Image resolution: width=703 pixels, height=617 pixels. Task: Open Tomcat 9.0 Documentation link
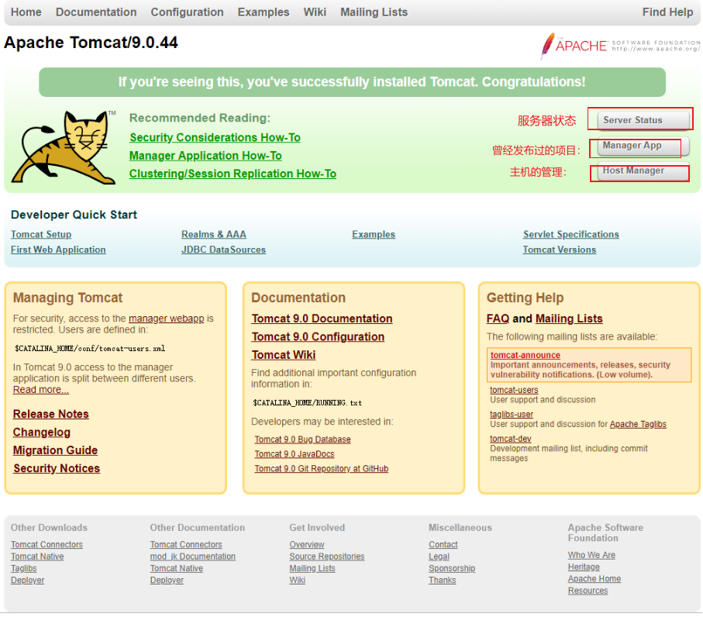[322, 319]
